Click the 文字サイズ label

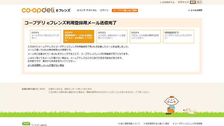coord(183,2)
